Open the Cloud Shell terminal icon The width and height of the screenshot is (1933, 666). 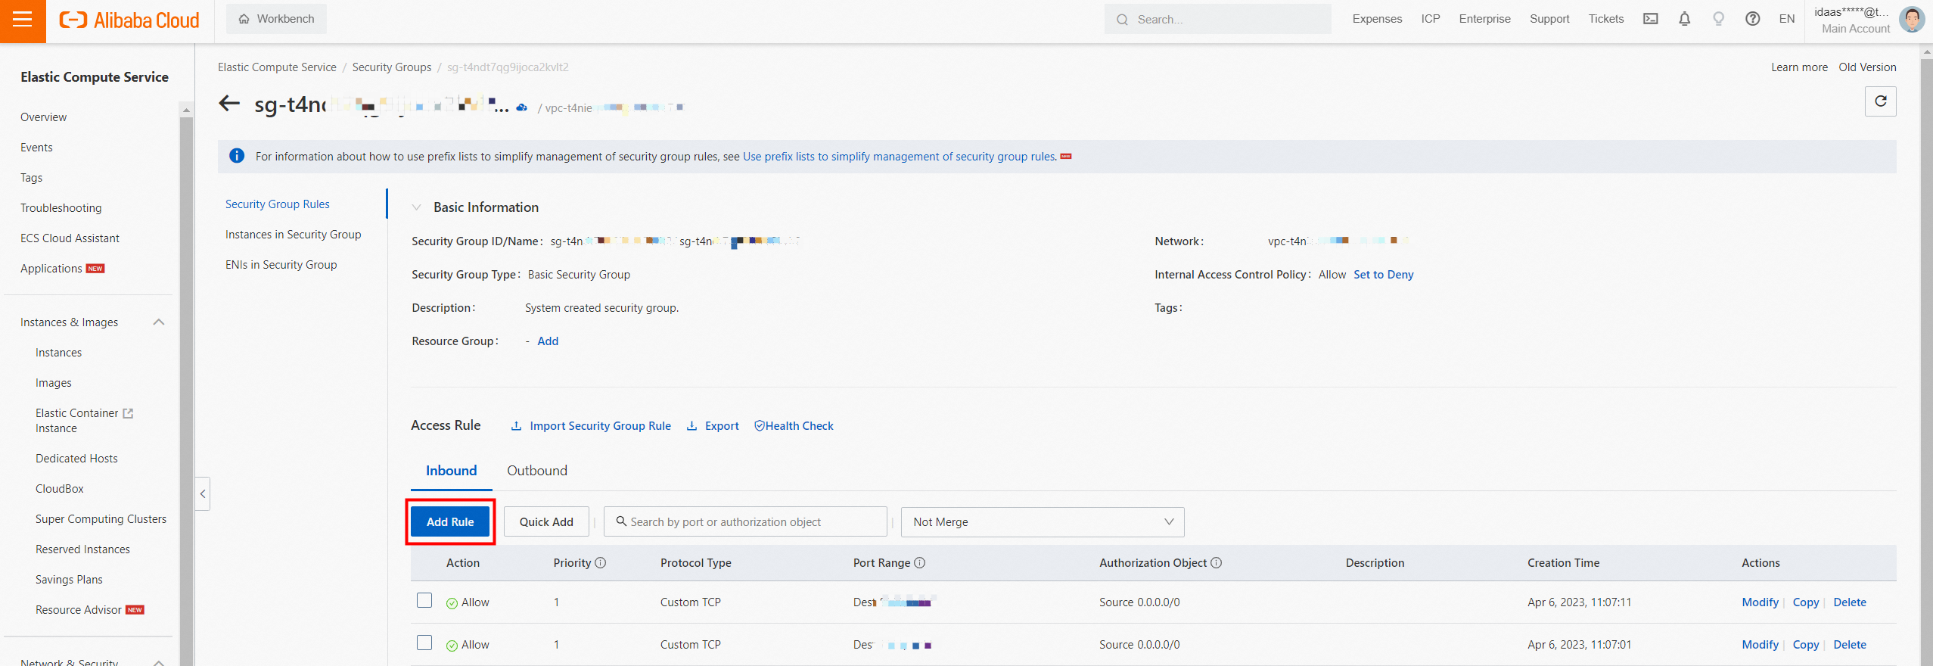(x=1651, y=19)
